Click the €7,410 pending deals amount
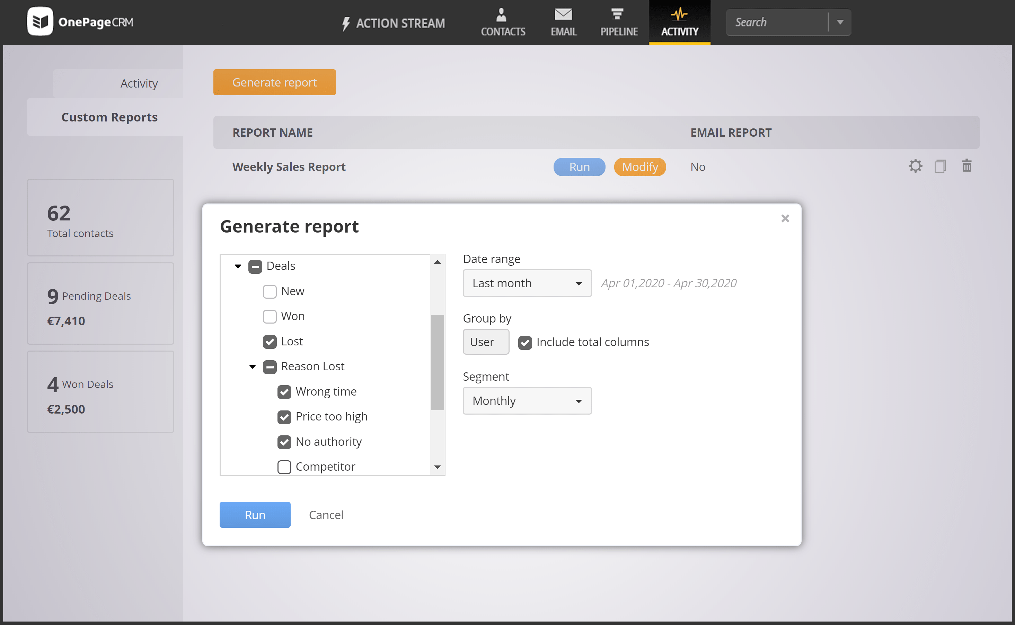1015x625 pixels. (x=66, y=321)
